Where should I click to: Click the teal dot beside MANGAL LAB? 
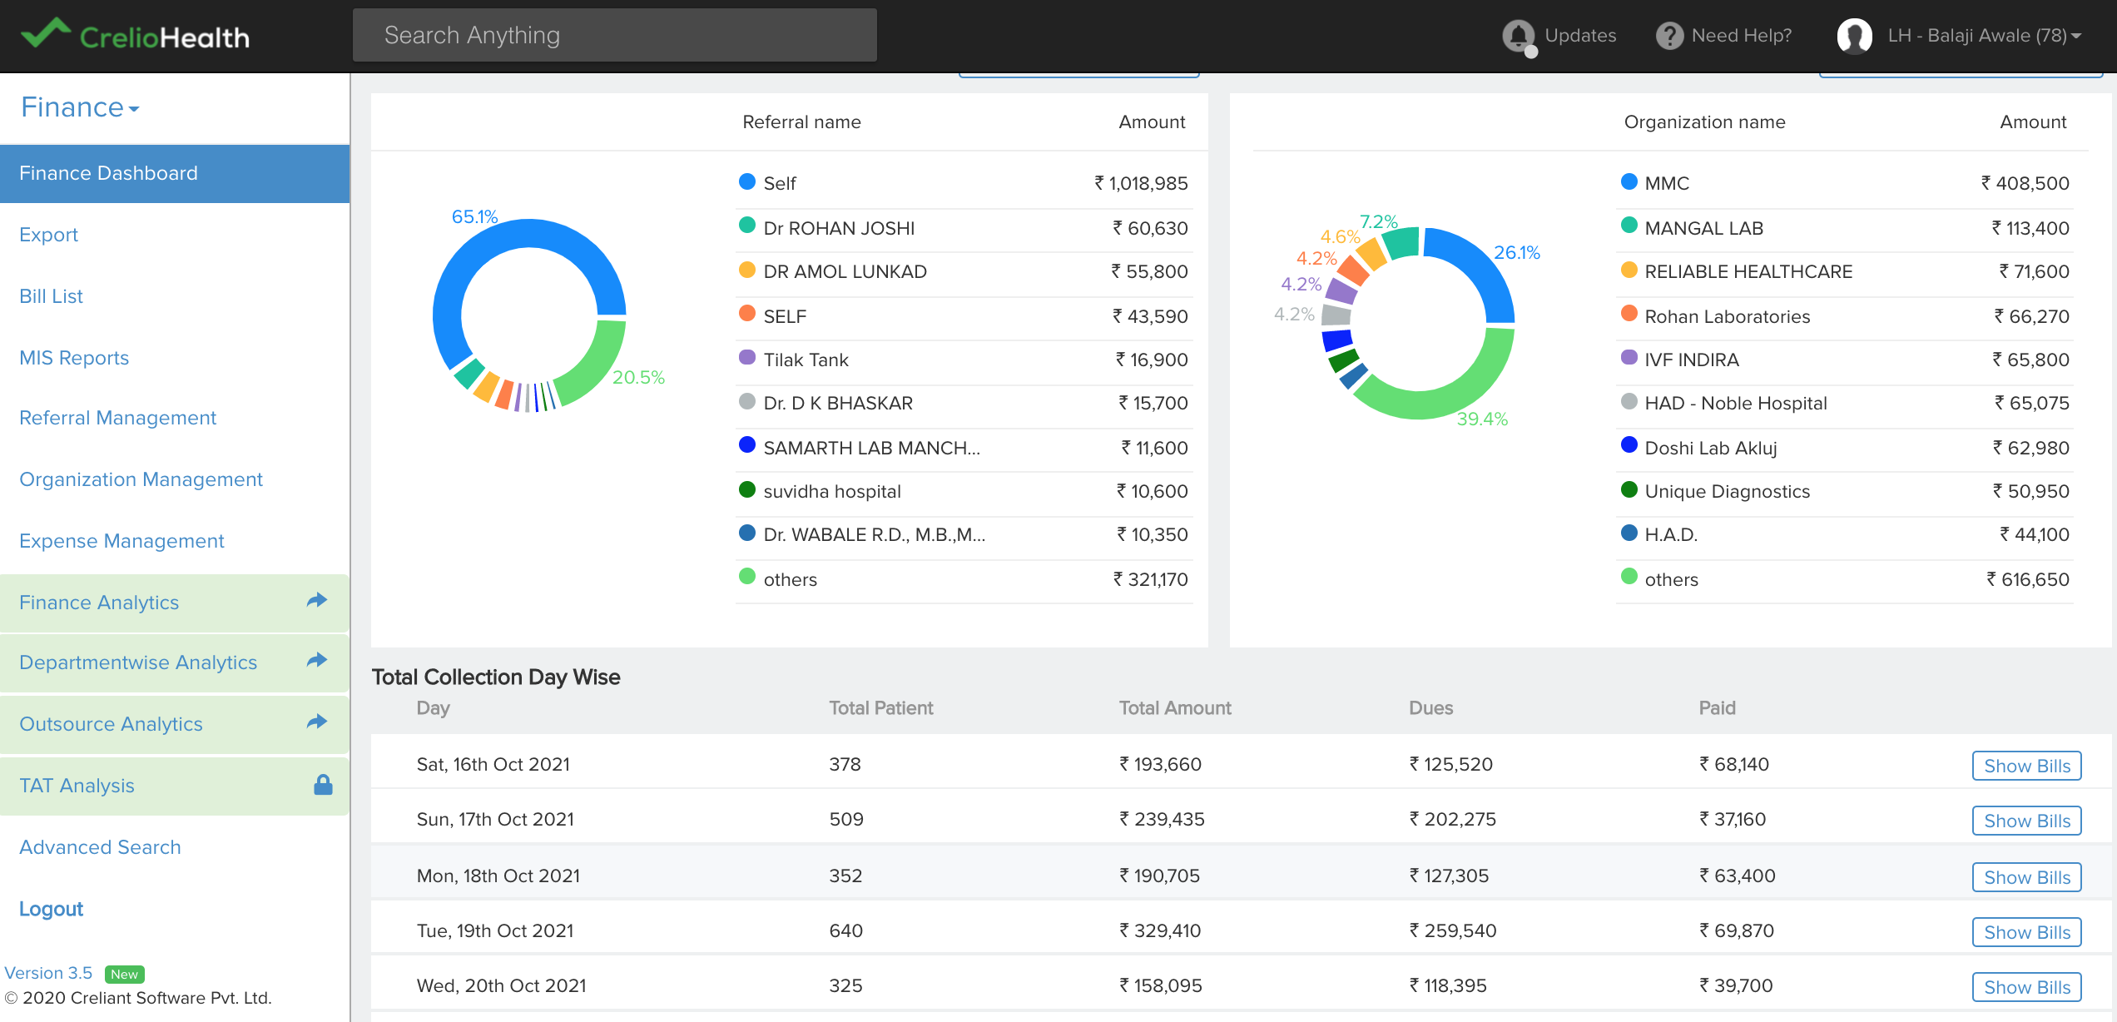pos(1629,226)
